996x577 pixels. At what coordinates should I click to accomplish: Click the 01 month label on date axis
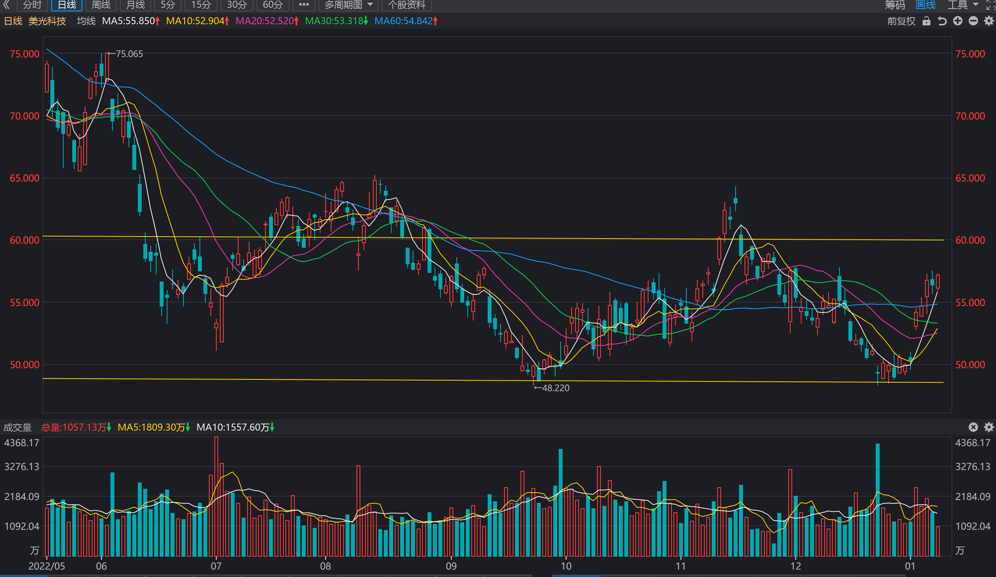[x=910, y=566]
